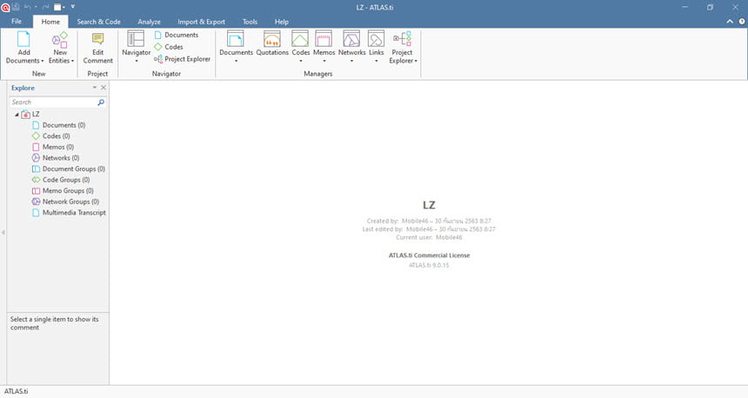
Task: Select Document Groups (0) tree item
Action: 69,169
